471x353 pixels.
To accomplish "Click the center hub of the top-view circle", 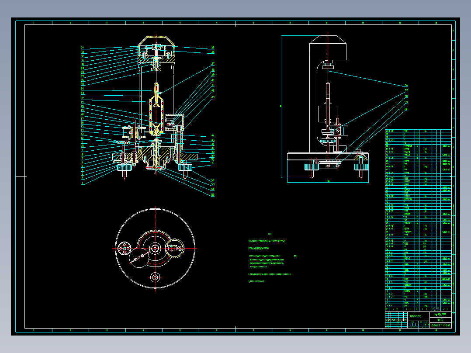I will [x=155, y=249].
